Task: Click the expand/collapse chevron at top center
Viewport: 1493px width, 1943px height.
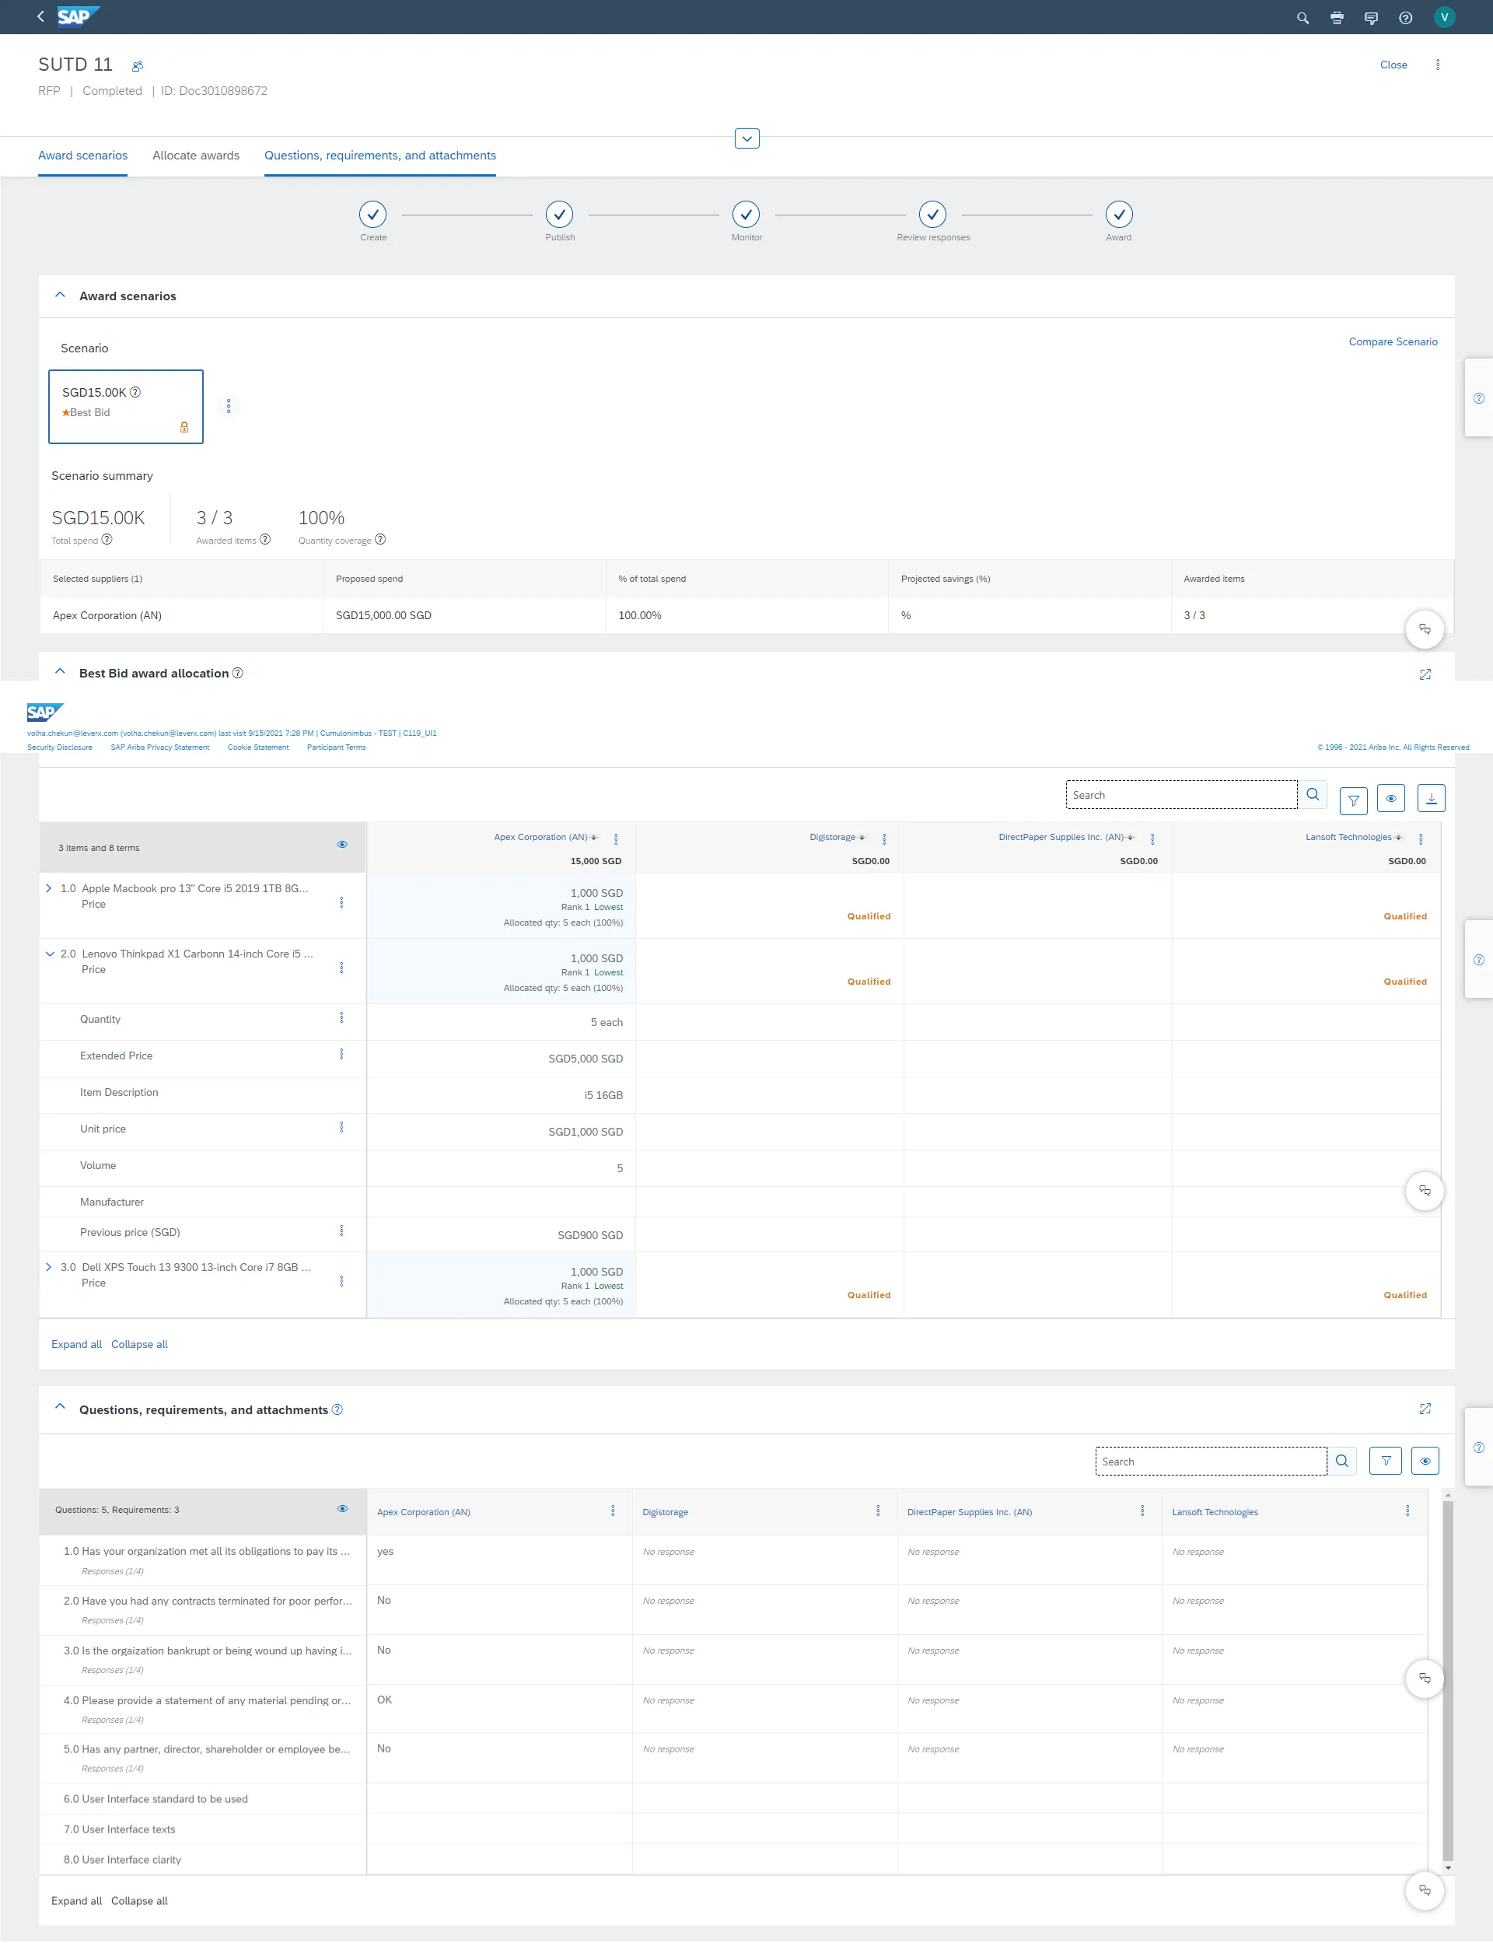Action: pyautogui.click(x=745, y=138)
